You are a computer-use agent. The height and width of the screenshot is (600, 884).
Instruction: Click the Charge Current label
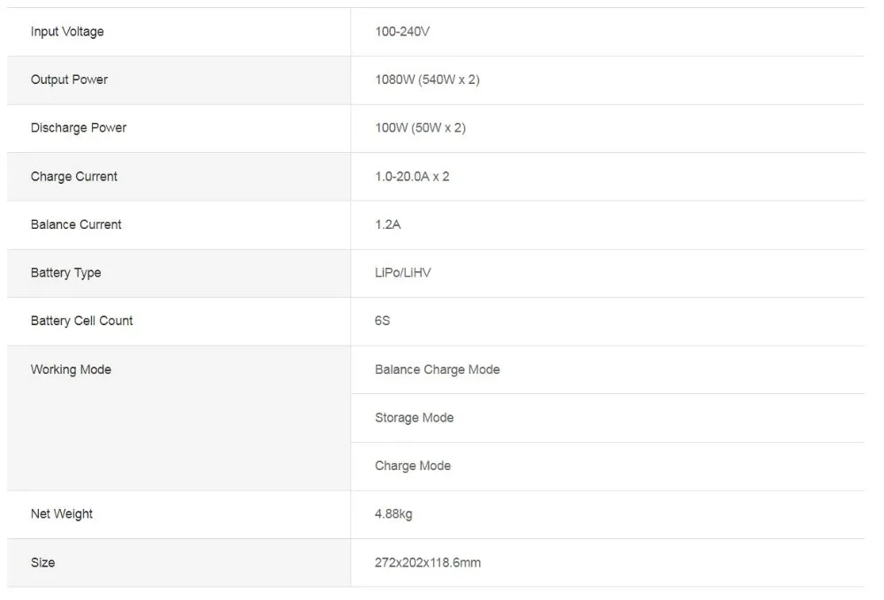[x=74, y=177]
